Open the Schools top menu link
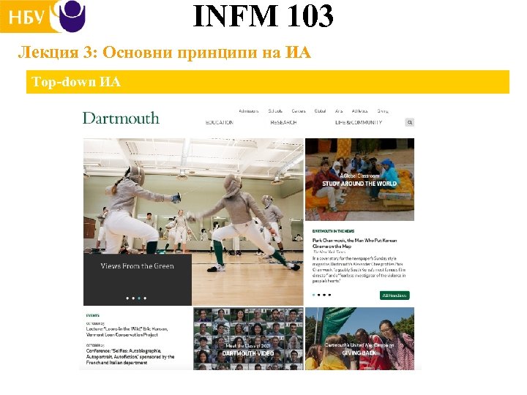 275,111
